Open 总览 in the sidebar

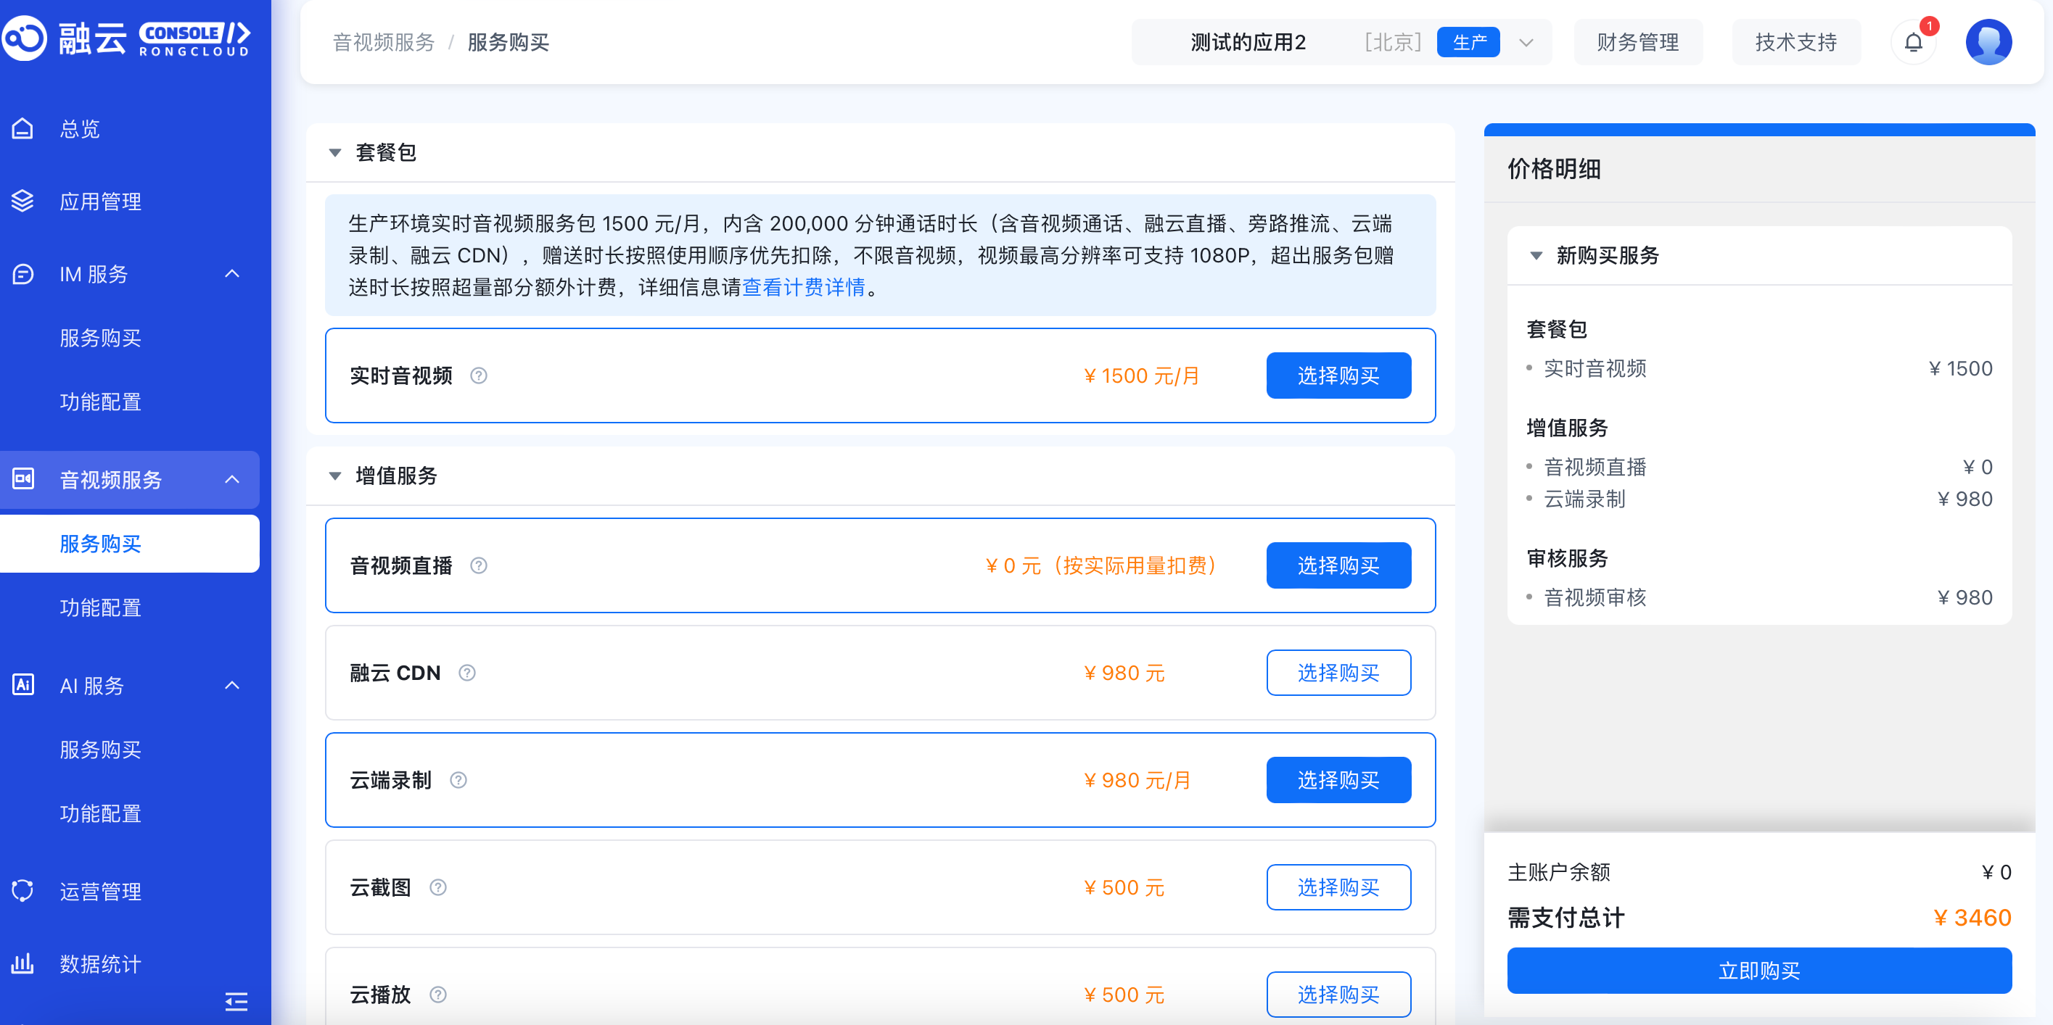tap(80, 128)
